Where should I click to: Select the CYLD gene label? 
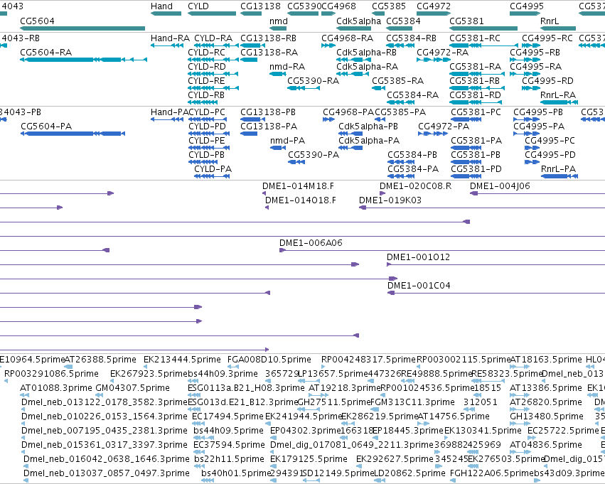pyautogui.click(x=198, y=6)
